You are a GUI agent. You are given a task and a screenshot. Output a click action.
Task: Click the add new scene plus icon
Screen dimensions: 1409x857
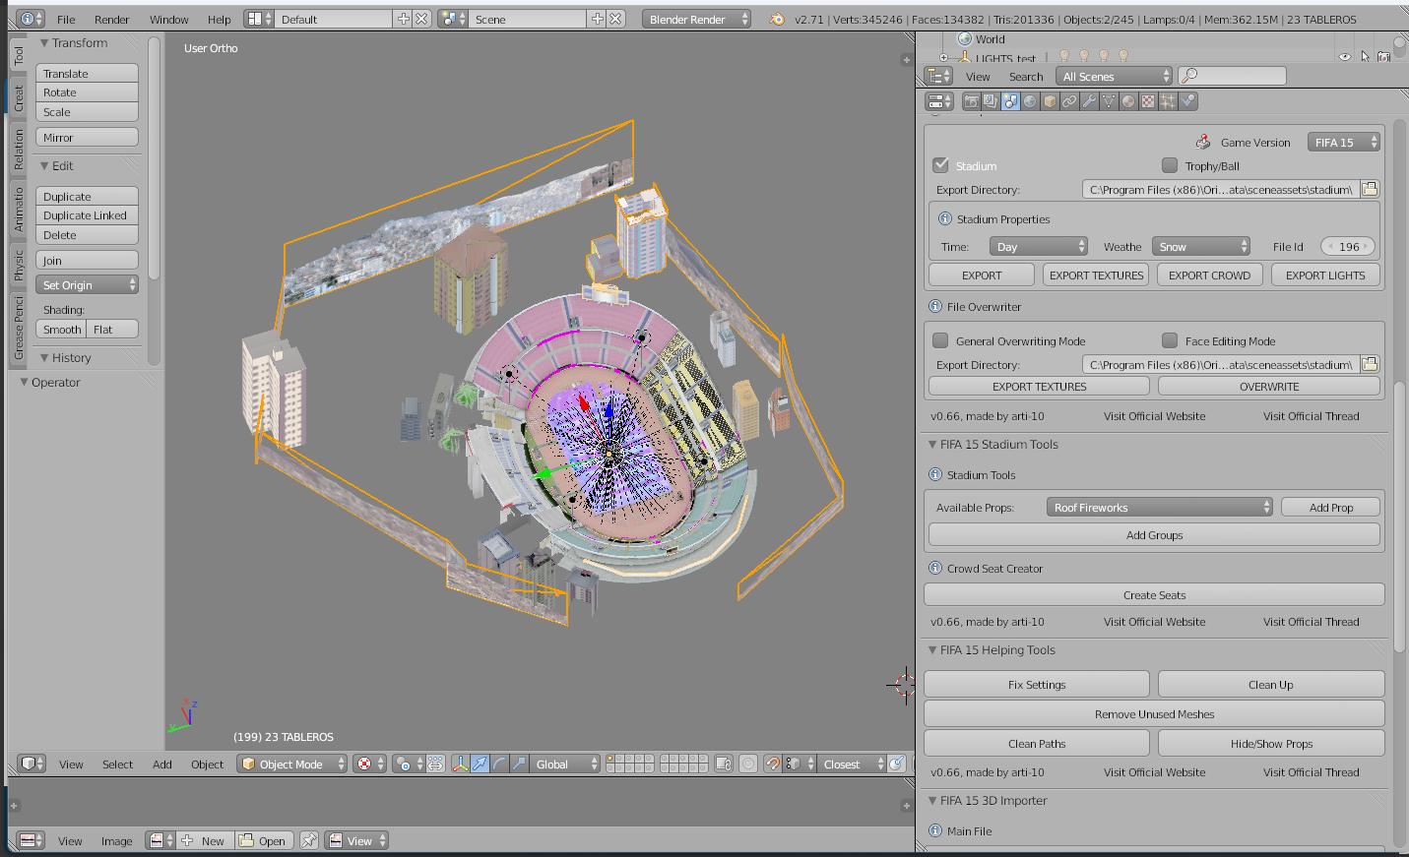[x=598, y=19]
